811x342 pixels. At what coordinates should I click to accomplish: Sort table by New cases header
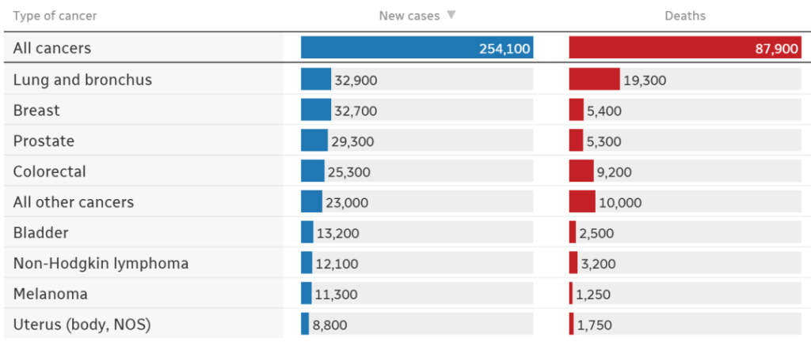409,16
